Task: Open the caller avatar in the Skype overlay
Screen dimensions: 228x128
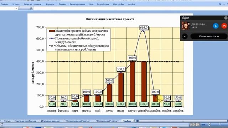Action: point(186,26)
